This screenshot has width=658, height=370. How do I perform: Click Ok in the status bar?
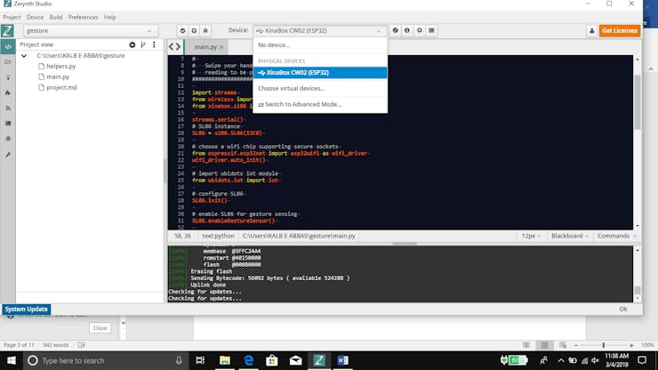click(623, 310)
